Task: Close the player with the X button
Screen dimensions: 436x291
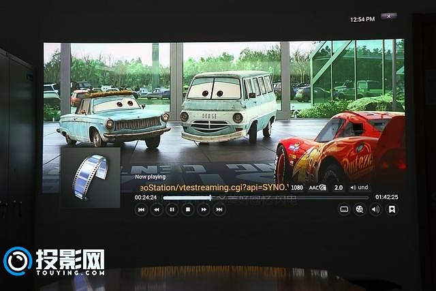Action: [x=388, y=15]
